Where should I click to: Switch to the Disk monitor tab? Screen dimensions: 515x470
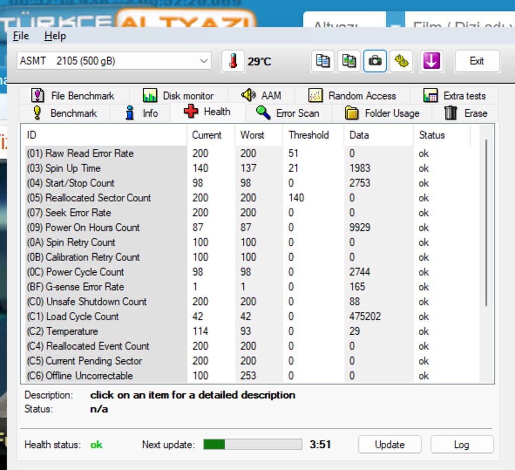pyautogui.click(x=179, y=96)
